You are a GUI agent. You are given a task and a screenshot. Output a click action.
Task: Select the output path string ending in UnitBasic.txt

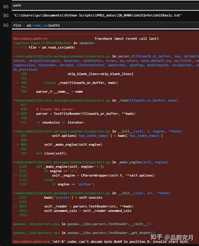97,16
